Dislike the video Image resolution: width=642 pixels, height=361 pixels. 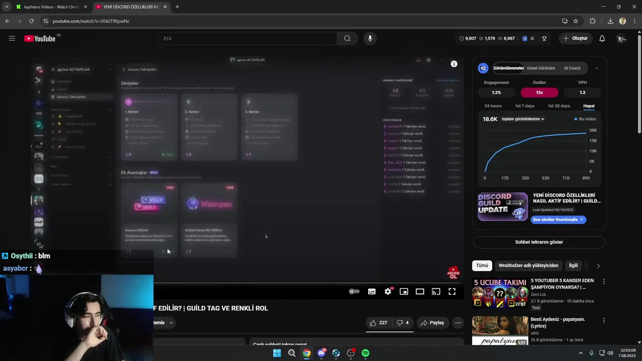point(403,323)
